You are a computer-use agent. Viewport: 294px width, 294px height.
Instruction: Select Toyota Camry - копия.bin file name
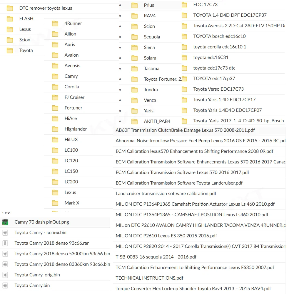click(x=40, y=233)
